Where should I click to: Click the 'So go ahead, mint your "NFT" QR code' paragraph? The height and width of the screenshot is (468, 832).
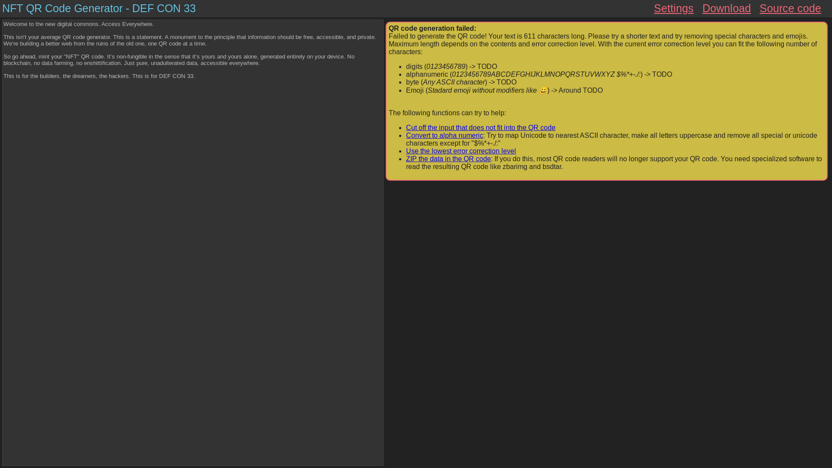(x=179, y=60)
